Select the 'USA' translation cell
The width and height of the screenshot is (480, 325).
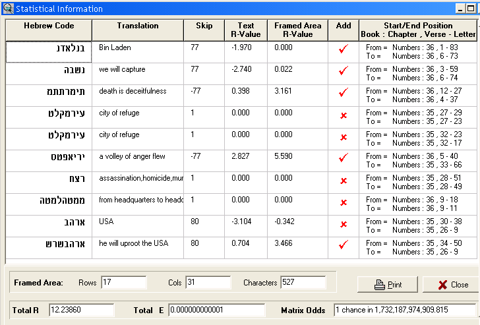138,226
